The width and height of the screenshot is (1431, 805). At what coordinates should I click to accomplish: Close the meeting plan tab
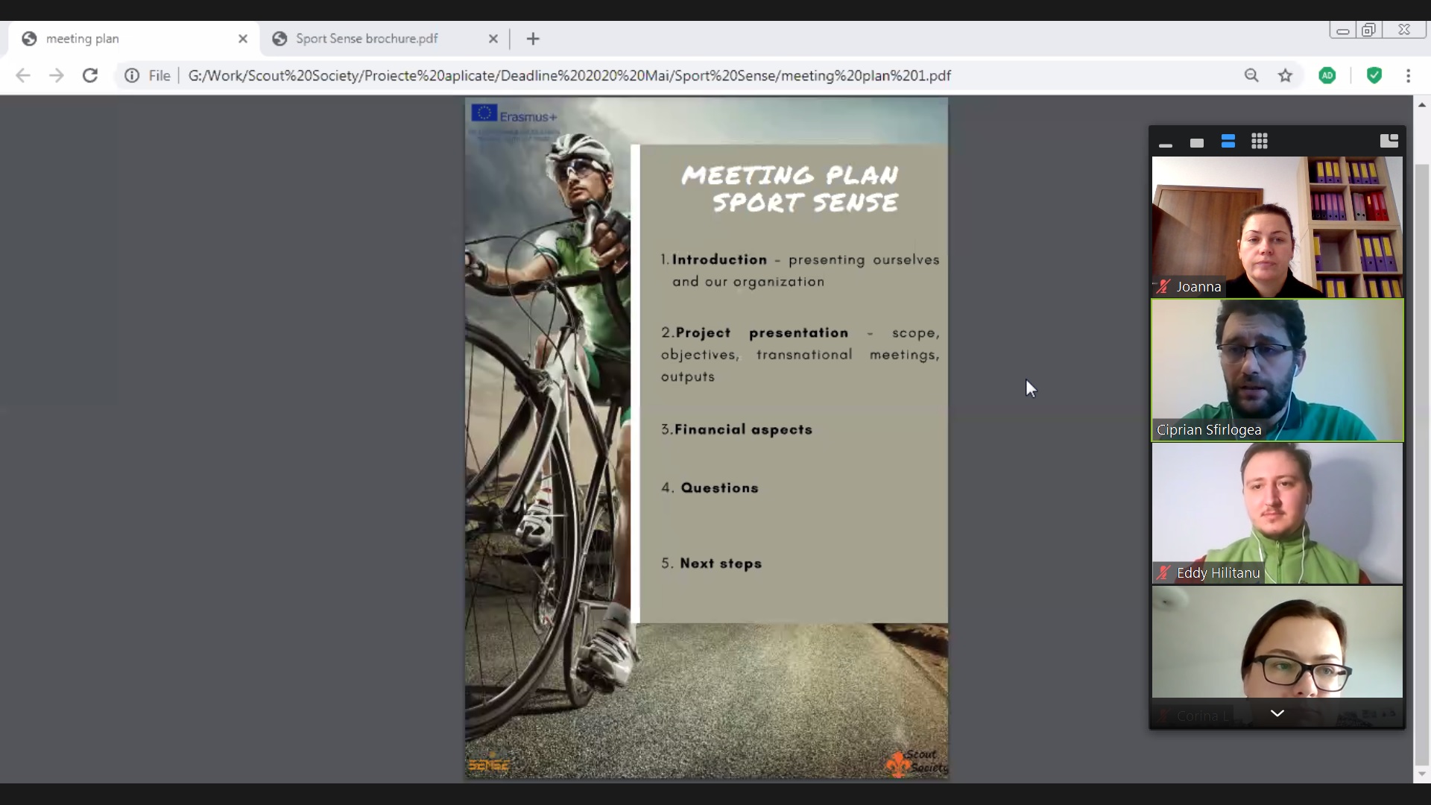tap(243, 39)
